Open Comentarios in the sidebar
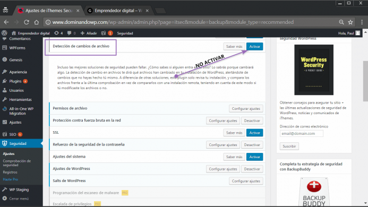This screenshot has width=368, height=207. point(20,39)
